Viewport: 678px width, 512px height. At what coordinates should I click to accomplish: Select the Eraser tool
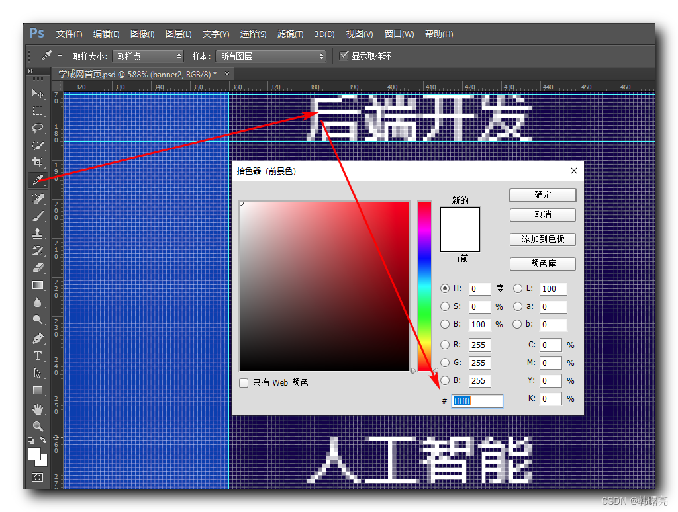coord(38,268)
